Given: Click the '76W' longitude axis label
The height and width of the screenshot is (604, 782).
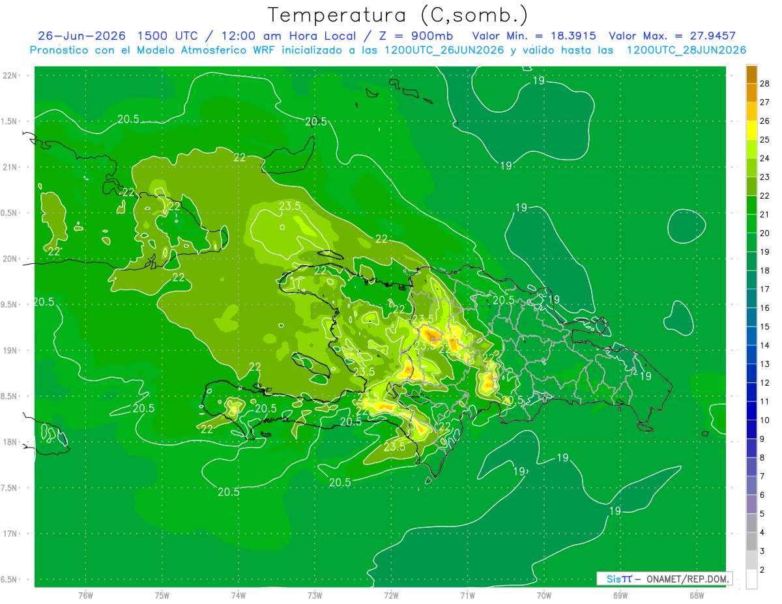Looking at the screenshot, I should (85, 596).
